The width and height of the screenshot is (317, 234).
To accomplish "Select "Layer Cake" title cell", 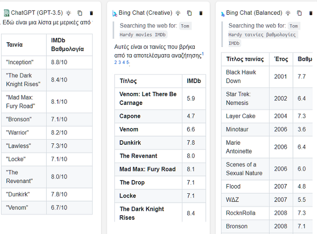I will (x=245, y=116).
